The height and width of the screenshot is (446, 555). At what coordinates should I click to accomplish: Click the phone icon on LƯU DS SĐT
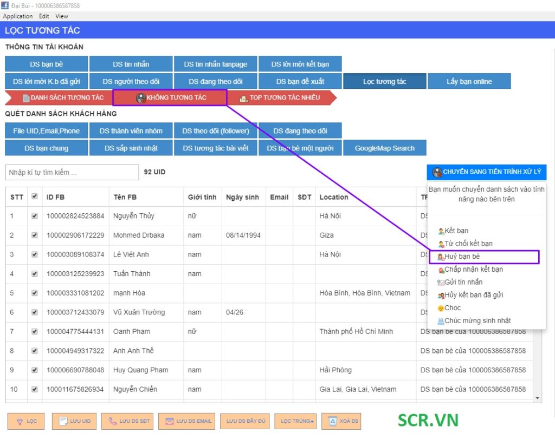tap(113, 421)
